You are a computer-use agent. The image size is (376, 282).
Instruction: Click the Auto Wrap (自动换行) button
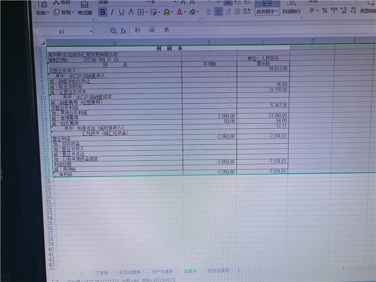(291, 11)
